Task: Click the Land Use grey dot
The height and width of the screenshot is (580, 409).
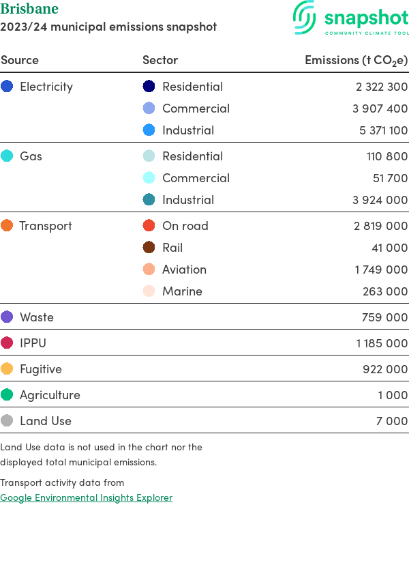Action: point(7,421)
